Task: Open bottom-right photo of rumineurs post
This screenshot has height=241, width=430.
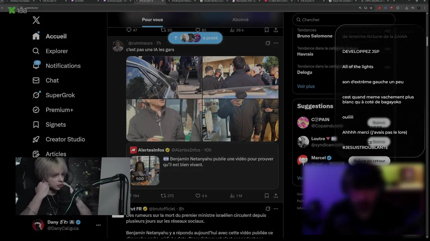Action: click(241, 120)
